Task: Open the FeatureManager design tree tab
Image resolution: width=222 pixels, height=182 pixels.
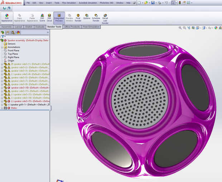Action: [3, 33]
